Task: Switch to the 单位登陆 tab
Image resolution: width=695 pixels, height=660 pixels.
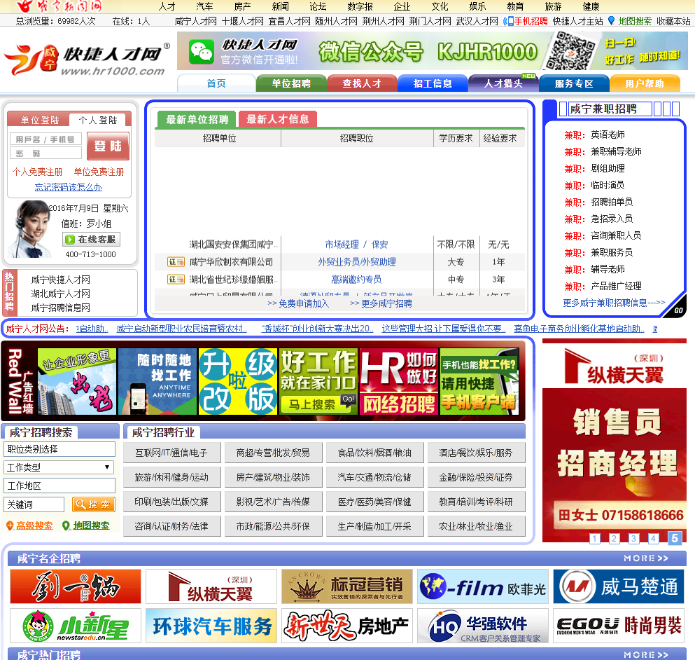Action: 39,120
